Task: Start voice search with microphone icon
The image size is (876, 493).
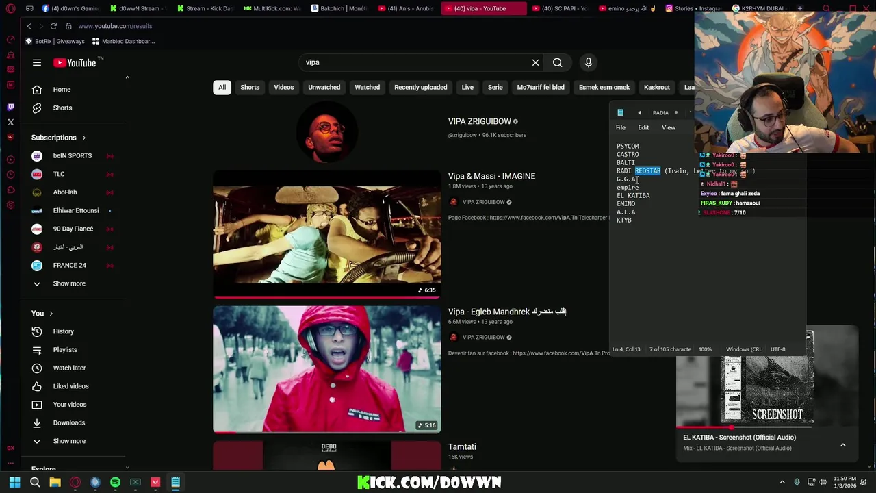Action: pos(589,62)
